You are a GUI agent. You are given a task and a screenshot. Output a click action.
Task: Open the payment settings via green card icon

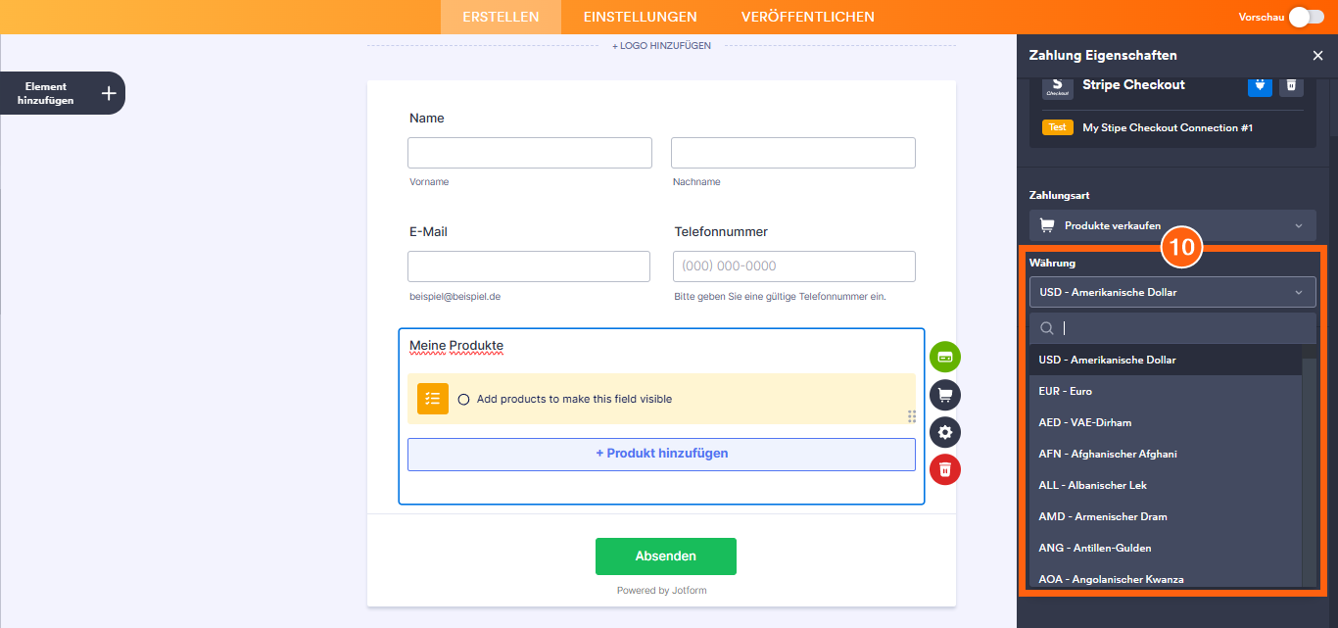(944, 357)
